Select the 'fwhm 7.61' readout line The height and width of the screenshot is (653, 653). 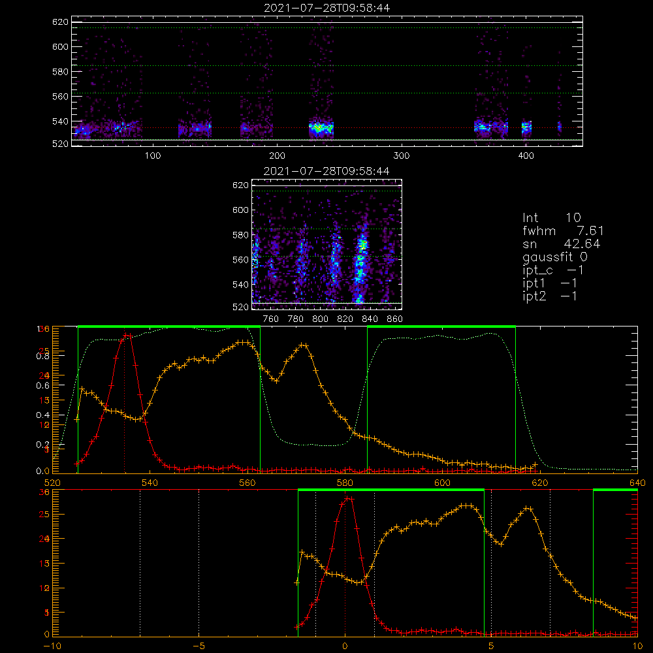click(563, 231)
